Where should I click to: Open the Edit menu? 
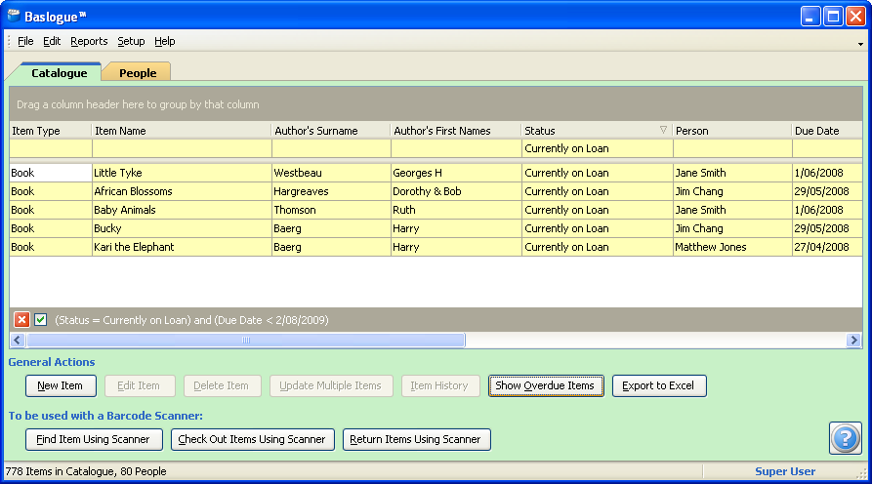coord(52,41)
